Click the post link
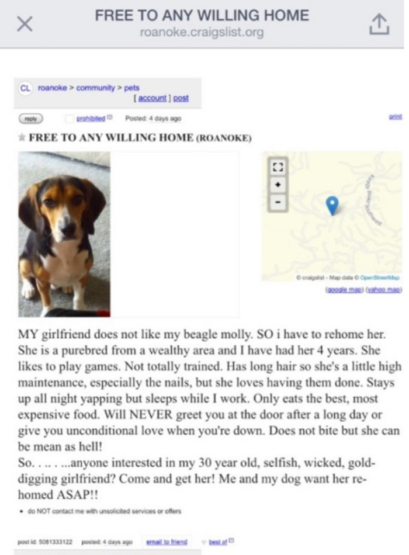 [x=181, y=98]
